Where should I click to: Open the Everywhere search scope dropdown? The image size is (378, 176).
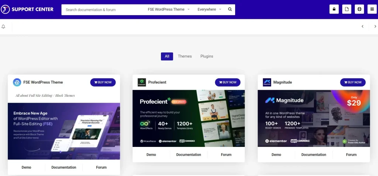pos(209,10)
